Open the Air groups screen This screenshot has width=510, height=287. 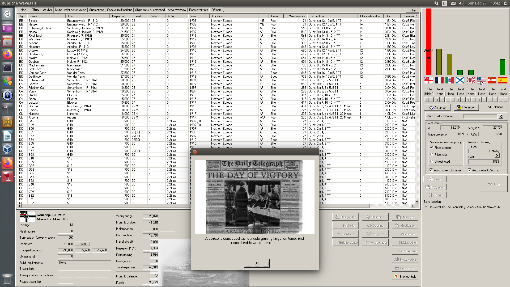[x=375, y=234]
